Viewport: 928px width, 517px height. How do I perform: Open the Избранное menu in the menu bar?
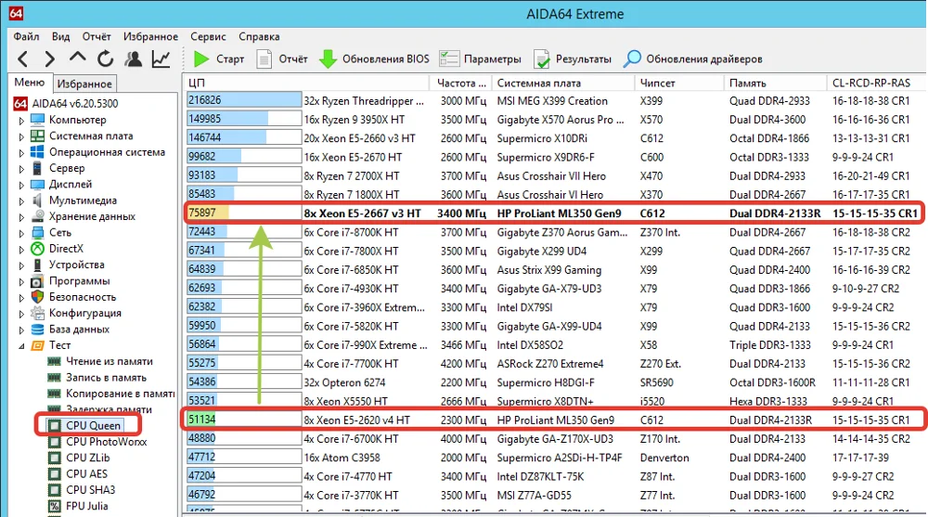coord(150,36)
